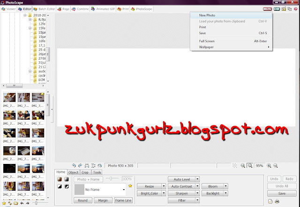Choose Save in the popup menu
Screen dimensions: 300x207
click(x=231, y=33)
